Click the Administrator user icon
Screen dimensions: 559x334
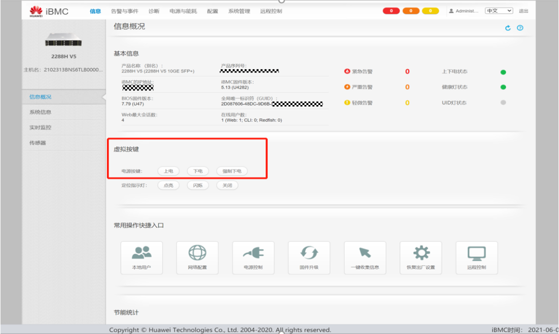[x=451, y=11]
